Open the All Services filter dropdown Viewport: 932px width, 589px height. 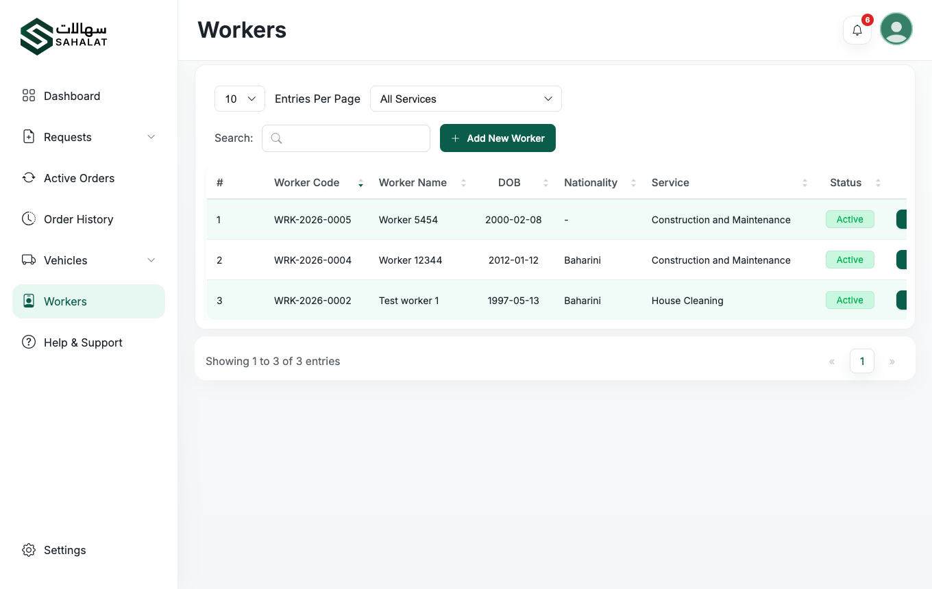tap(466, 99)
